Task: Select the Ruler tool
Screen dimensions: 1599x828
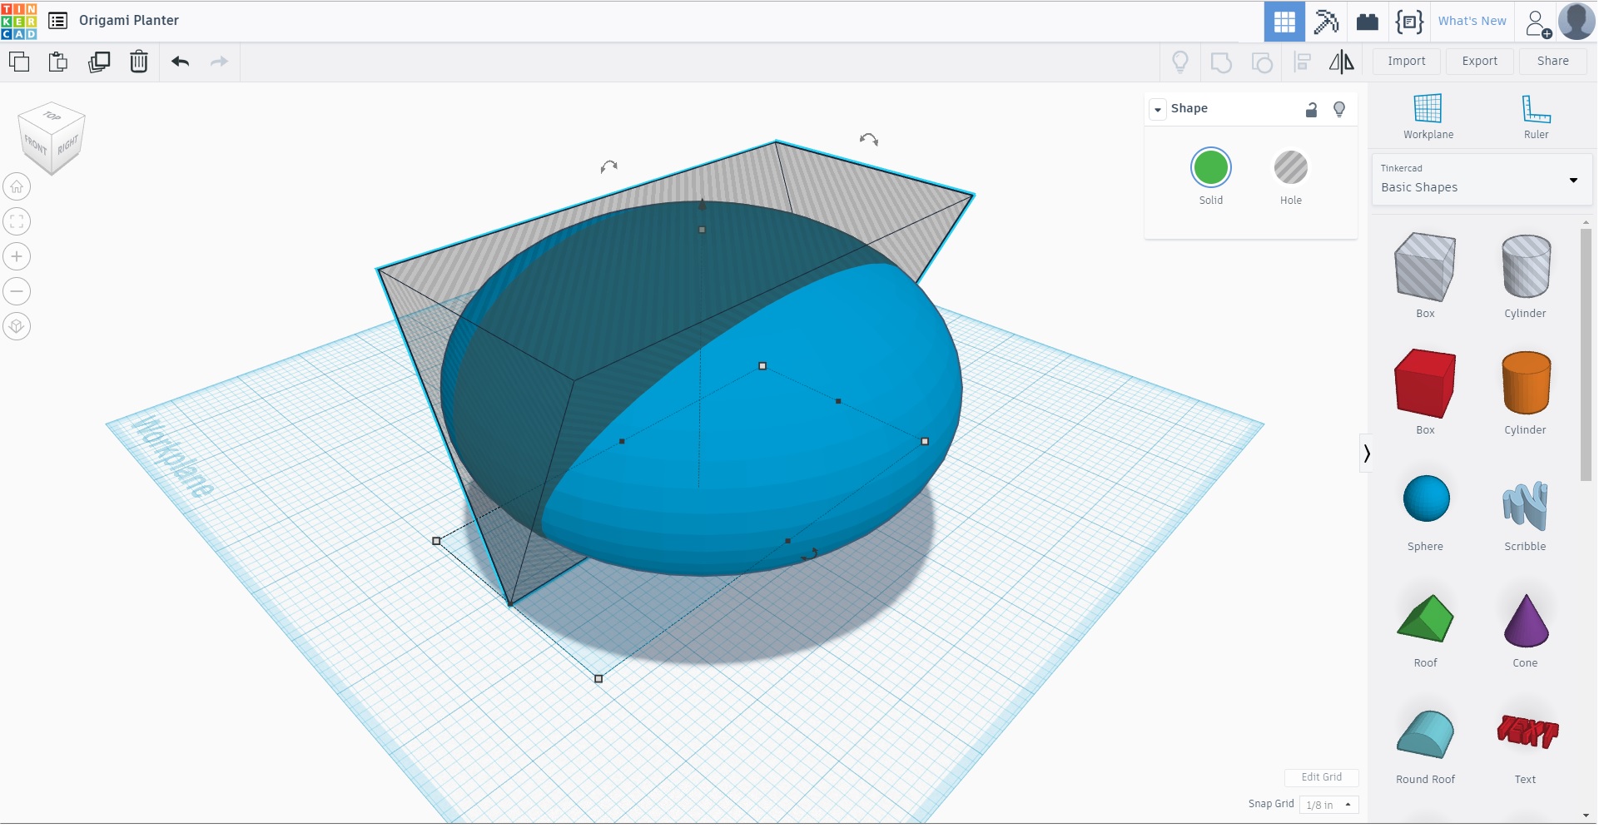Action: [1537, 117]
